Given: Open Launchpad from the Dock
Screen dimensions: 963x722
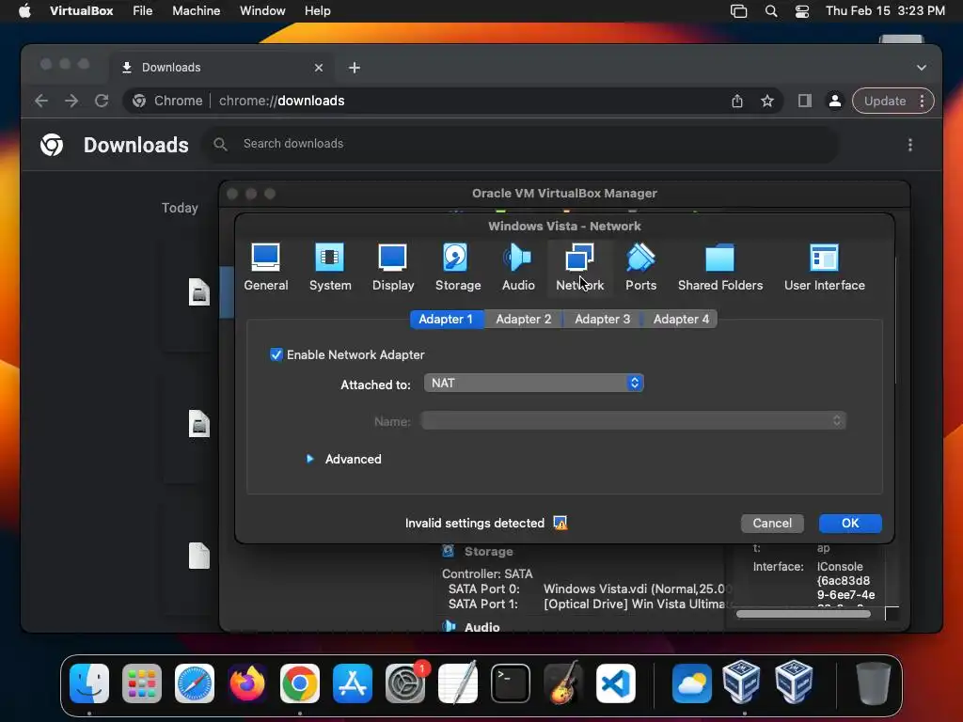Looking at the screenshot, I should (142, 683).
